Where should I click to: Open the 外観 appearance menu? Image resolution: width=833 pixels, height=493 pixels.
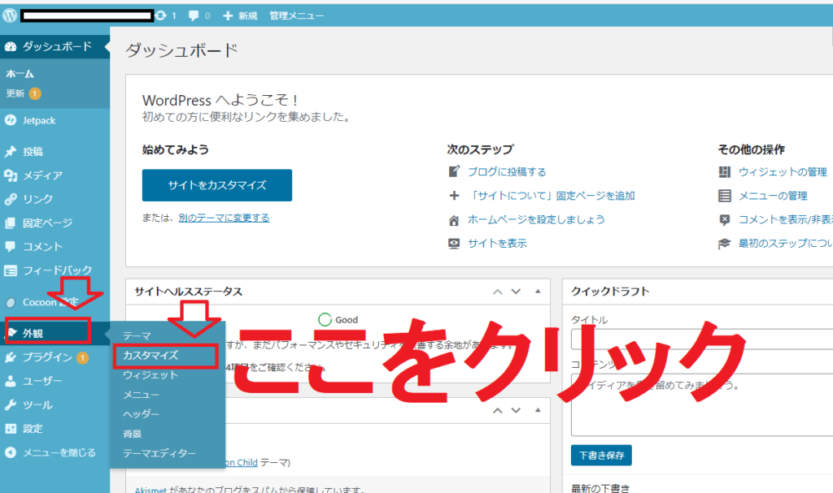tap(55, 333)
